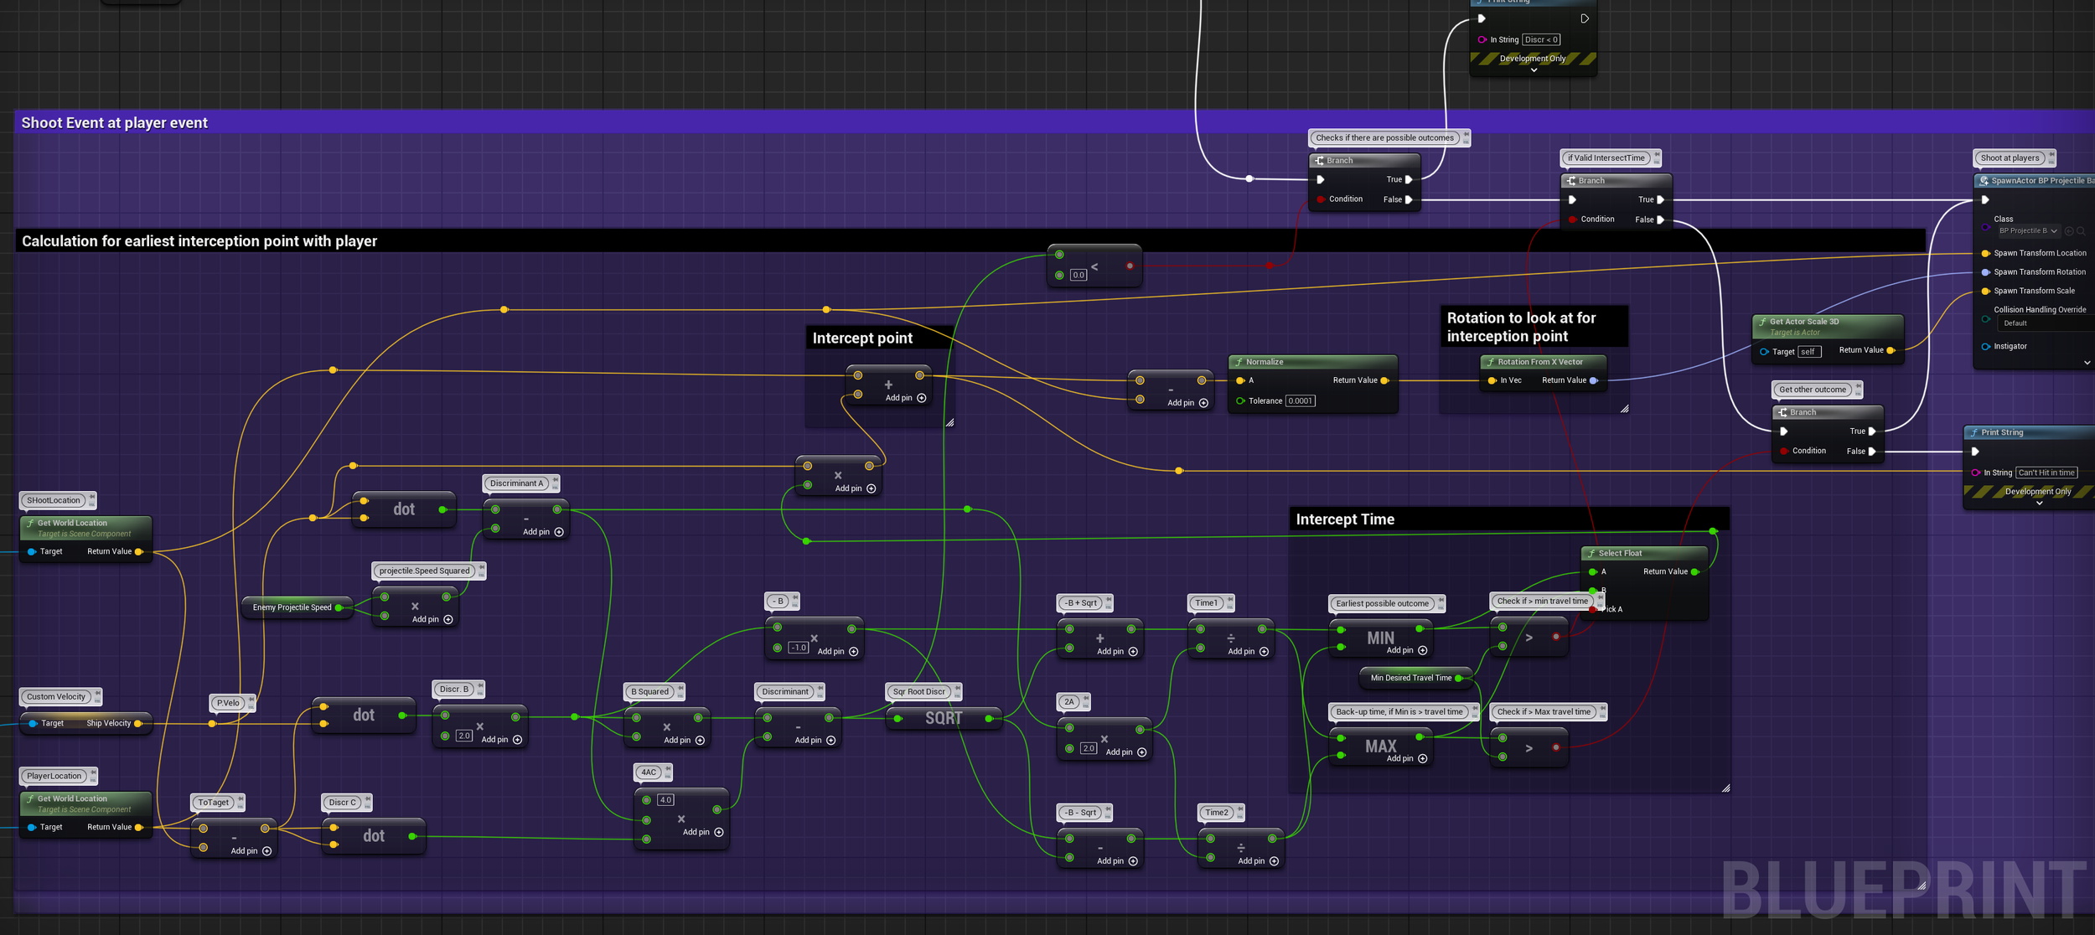The height and width of the screenshot is (935, 2095).
Task: Click the 4.0 value field on the 4AC node
Action: (x=665, y=800)
